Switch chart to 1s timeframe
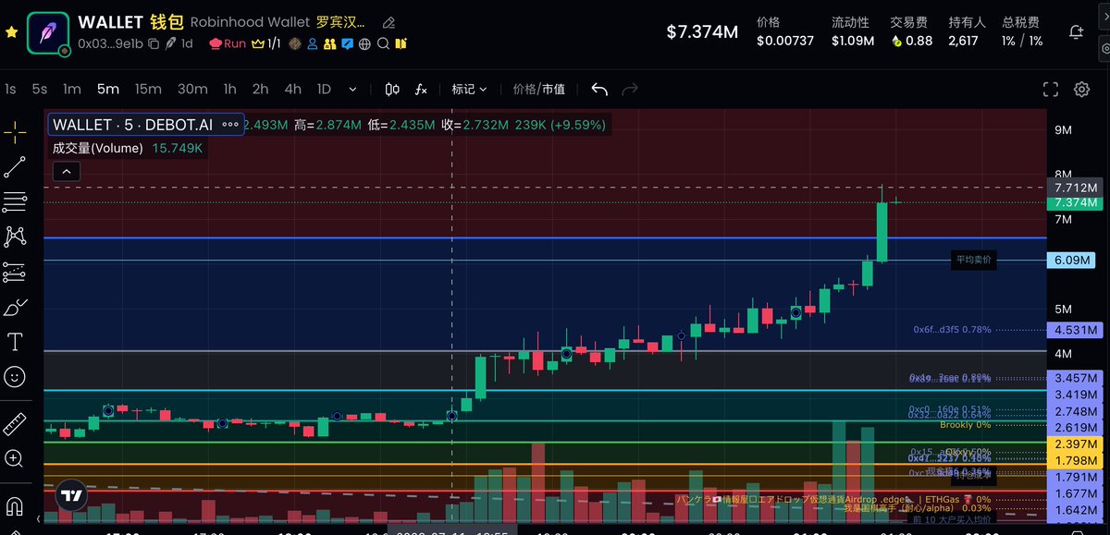This screenshot has height=535, width=1110. [x=10, y=90]
